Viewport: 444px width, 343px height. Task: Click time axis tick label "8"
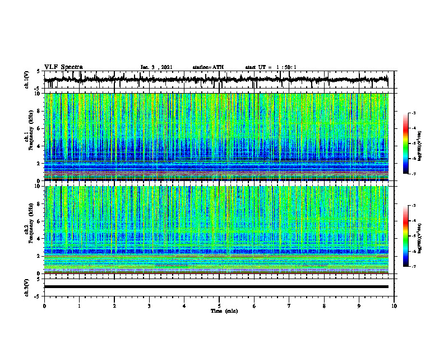tap(324, 306)
